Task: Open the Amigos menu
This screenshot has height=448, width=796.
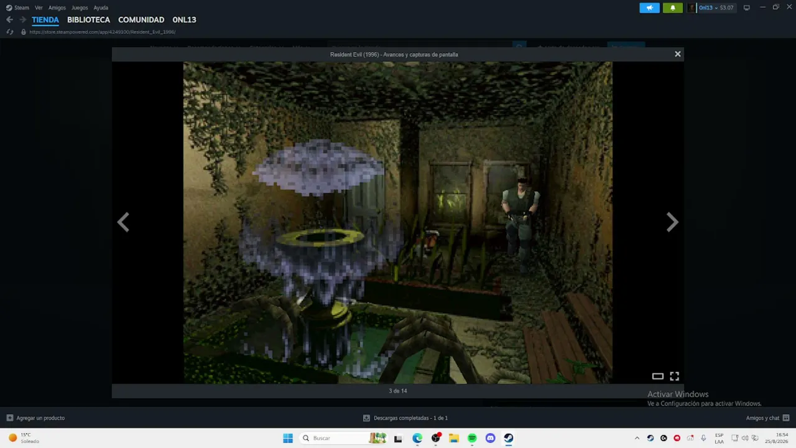Action: coord(57,7)
